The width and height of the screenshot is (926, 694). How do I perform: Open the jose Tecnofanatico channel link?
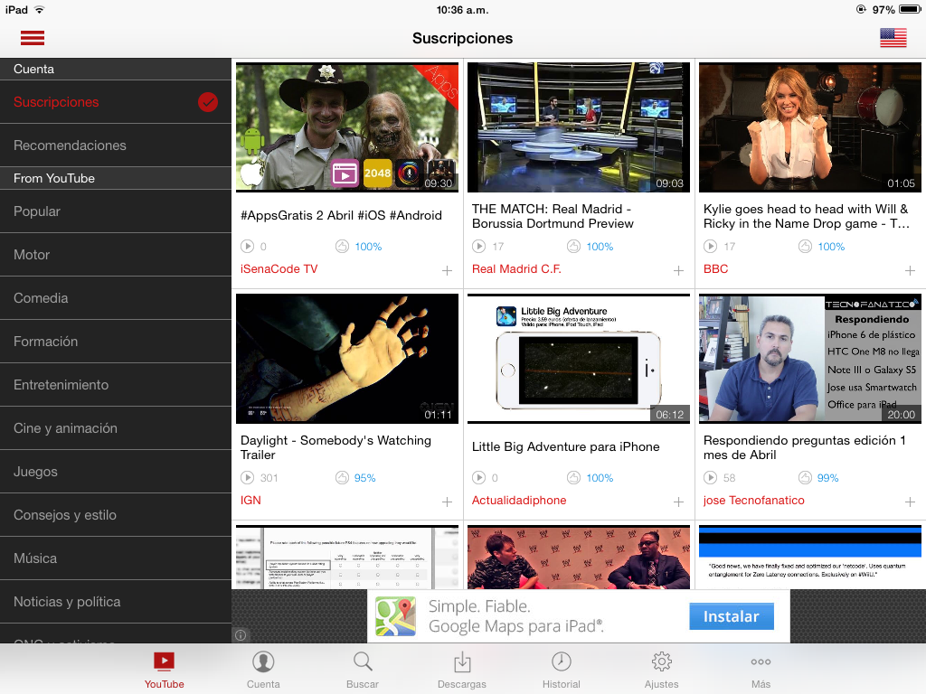click(x=753, y=501)
